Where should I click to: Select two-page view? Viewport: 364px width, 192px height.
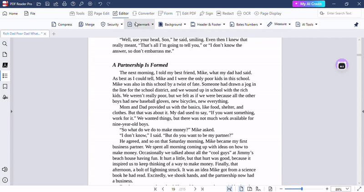(249, 189)
